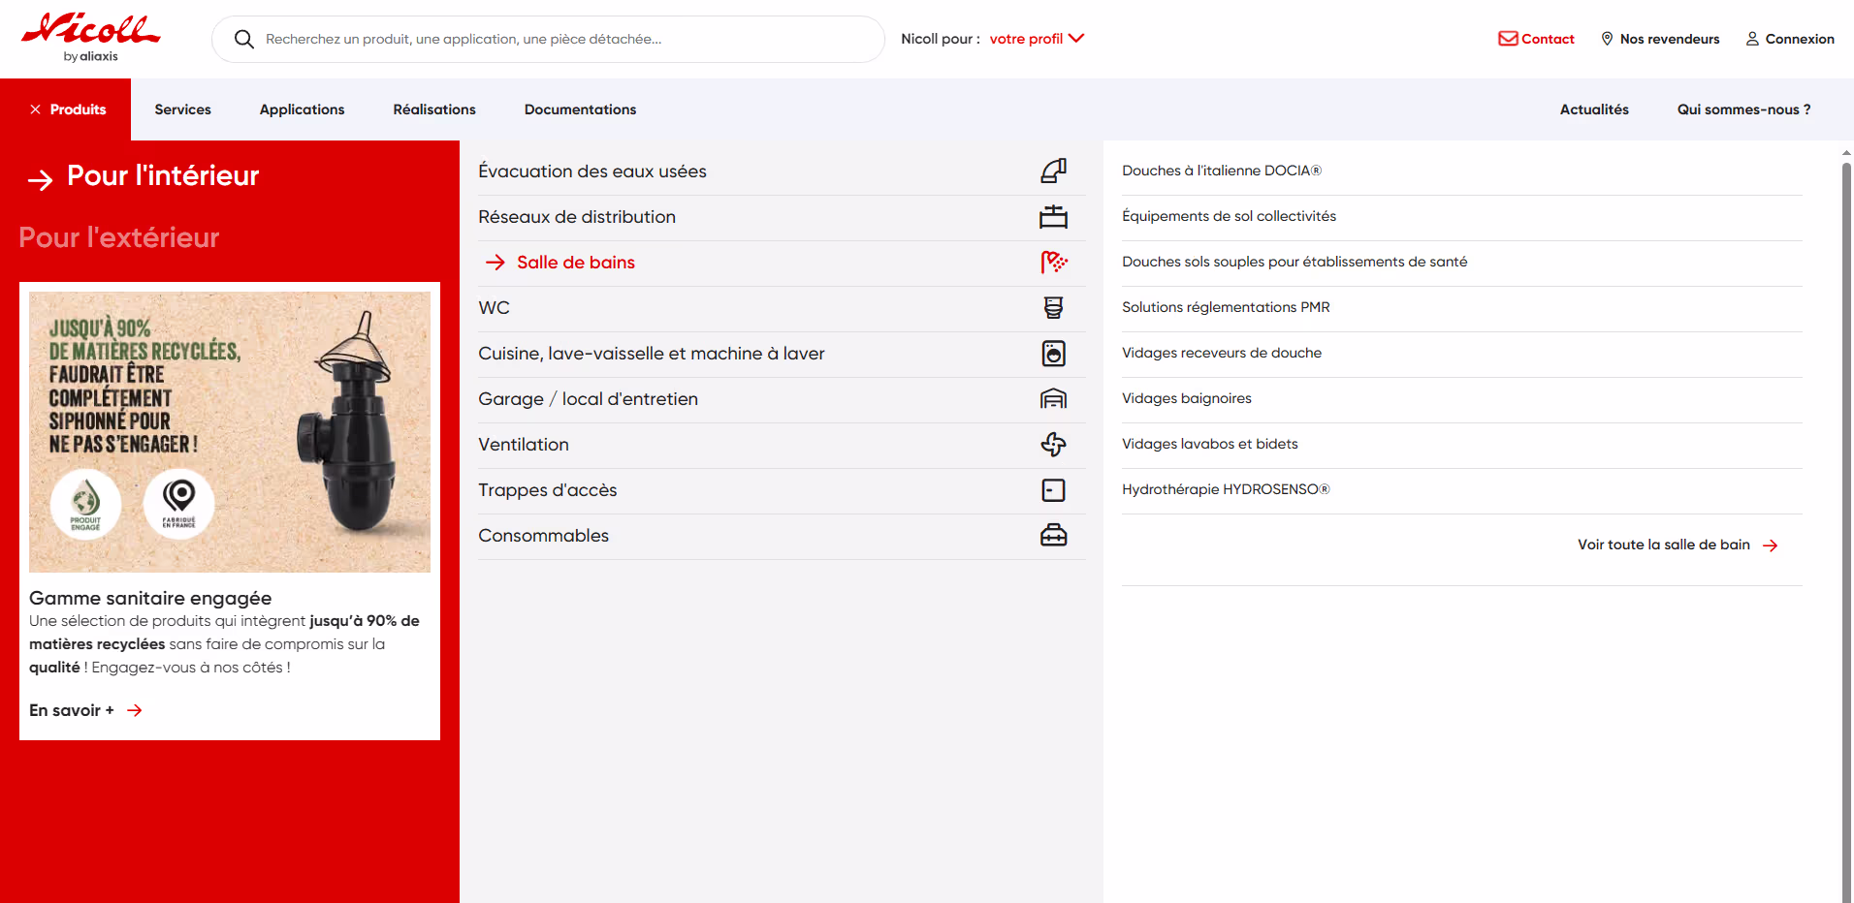
Task: Click the Consommables toolbox icon
Action: (x=1054, y=536)
